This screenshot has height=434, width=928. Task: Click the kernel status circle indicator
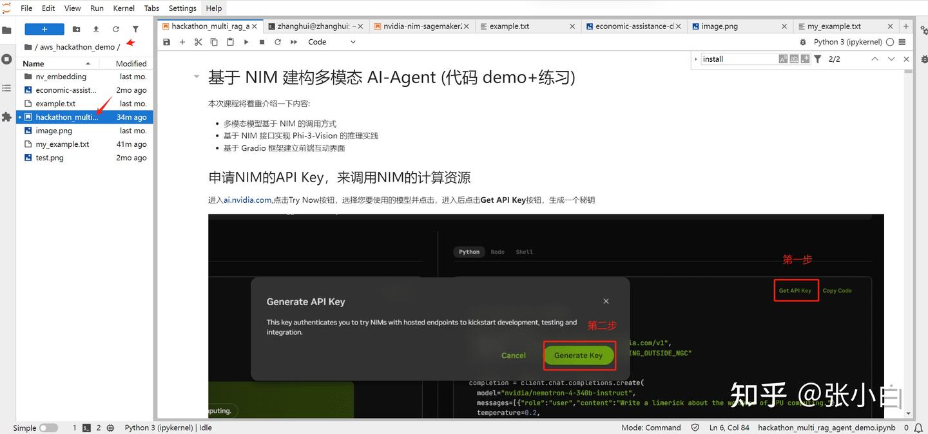pyautogui.click(x=890, y=42)
